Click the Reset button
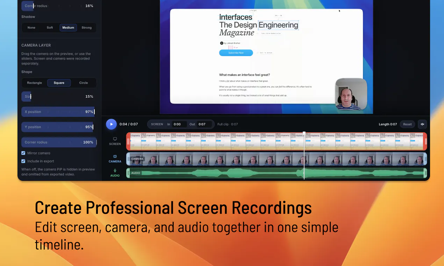 [x=407, y=124]
